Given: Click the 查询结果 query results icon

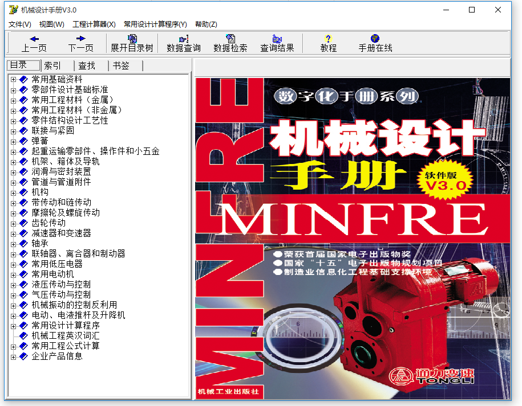Looking at the screenshot, I should click(277, 42).
